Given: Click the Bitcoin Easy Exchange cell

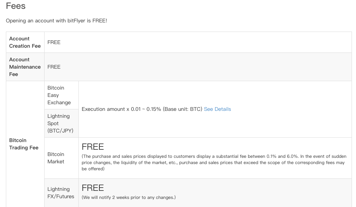Looking at the screenshot, I should click(59, 95).
